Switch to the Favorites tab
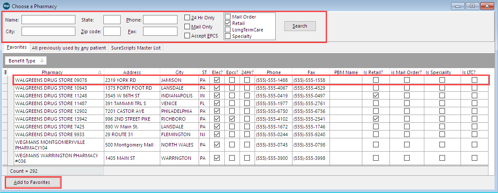 (17, 47)
